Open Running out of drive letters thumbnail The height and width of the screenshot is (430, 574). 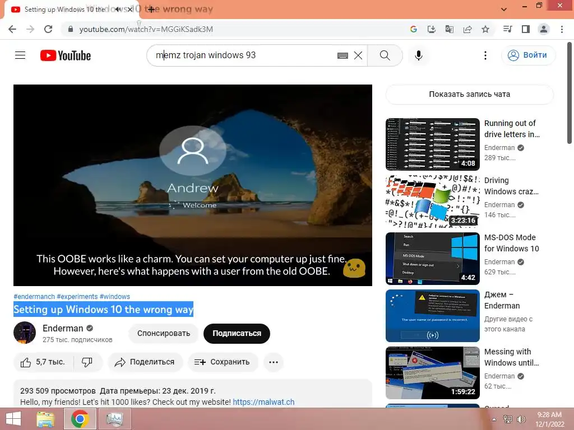point(432,144)
